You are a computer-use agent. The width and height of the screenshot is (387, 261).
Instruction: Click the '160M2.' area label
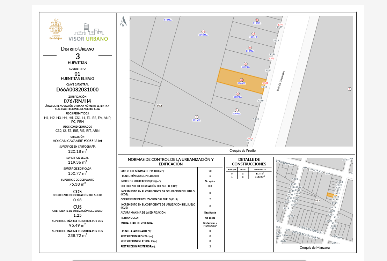click(x=246, y=67)
